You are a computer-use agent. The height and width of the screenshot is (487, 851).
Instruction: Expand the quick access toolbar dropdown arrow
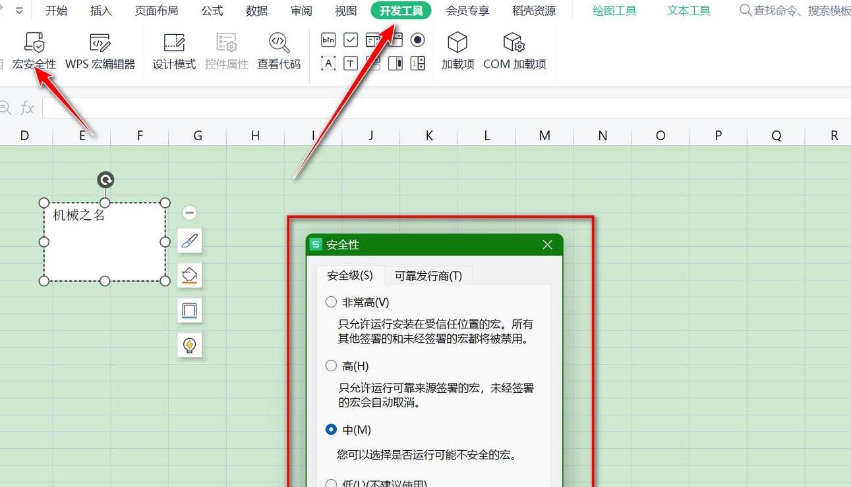tap(19, 11)
